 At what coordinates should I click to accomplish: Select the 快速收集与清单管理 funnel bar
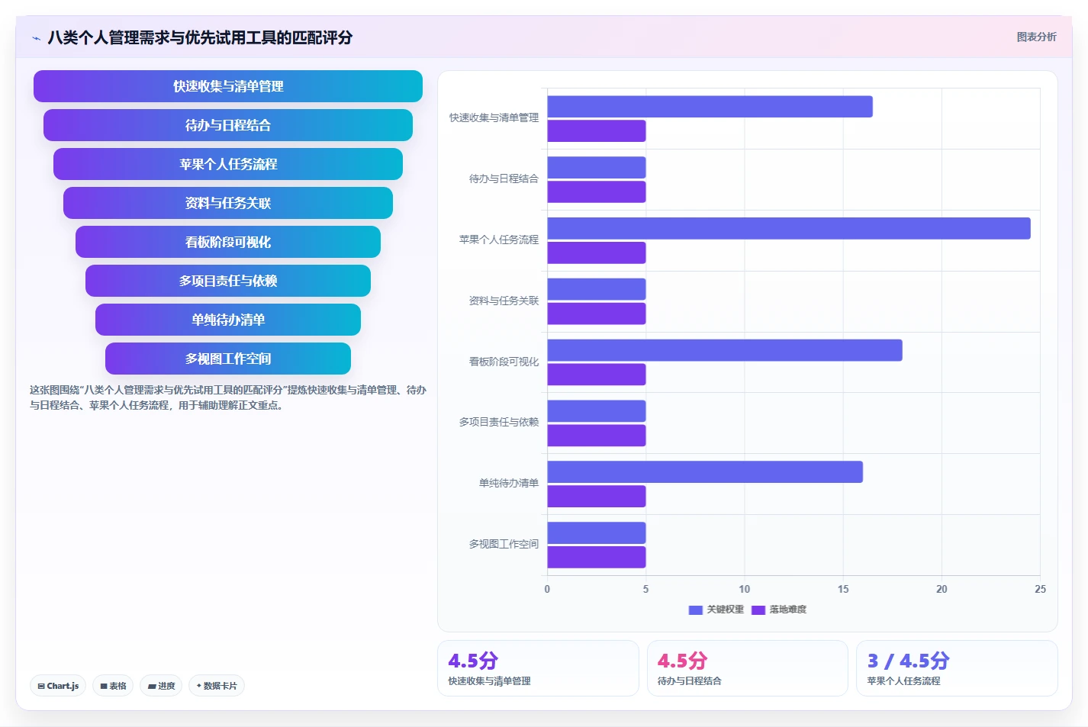pyautogui.click(x=228, y=86)
